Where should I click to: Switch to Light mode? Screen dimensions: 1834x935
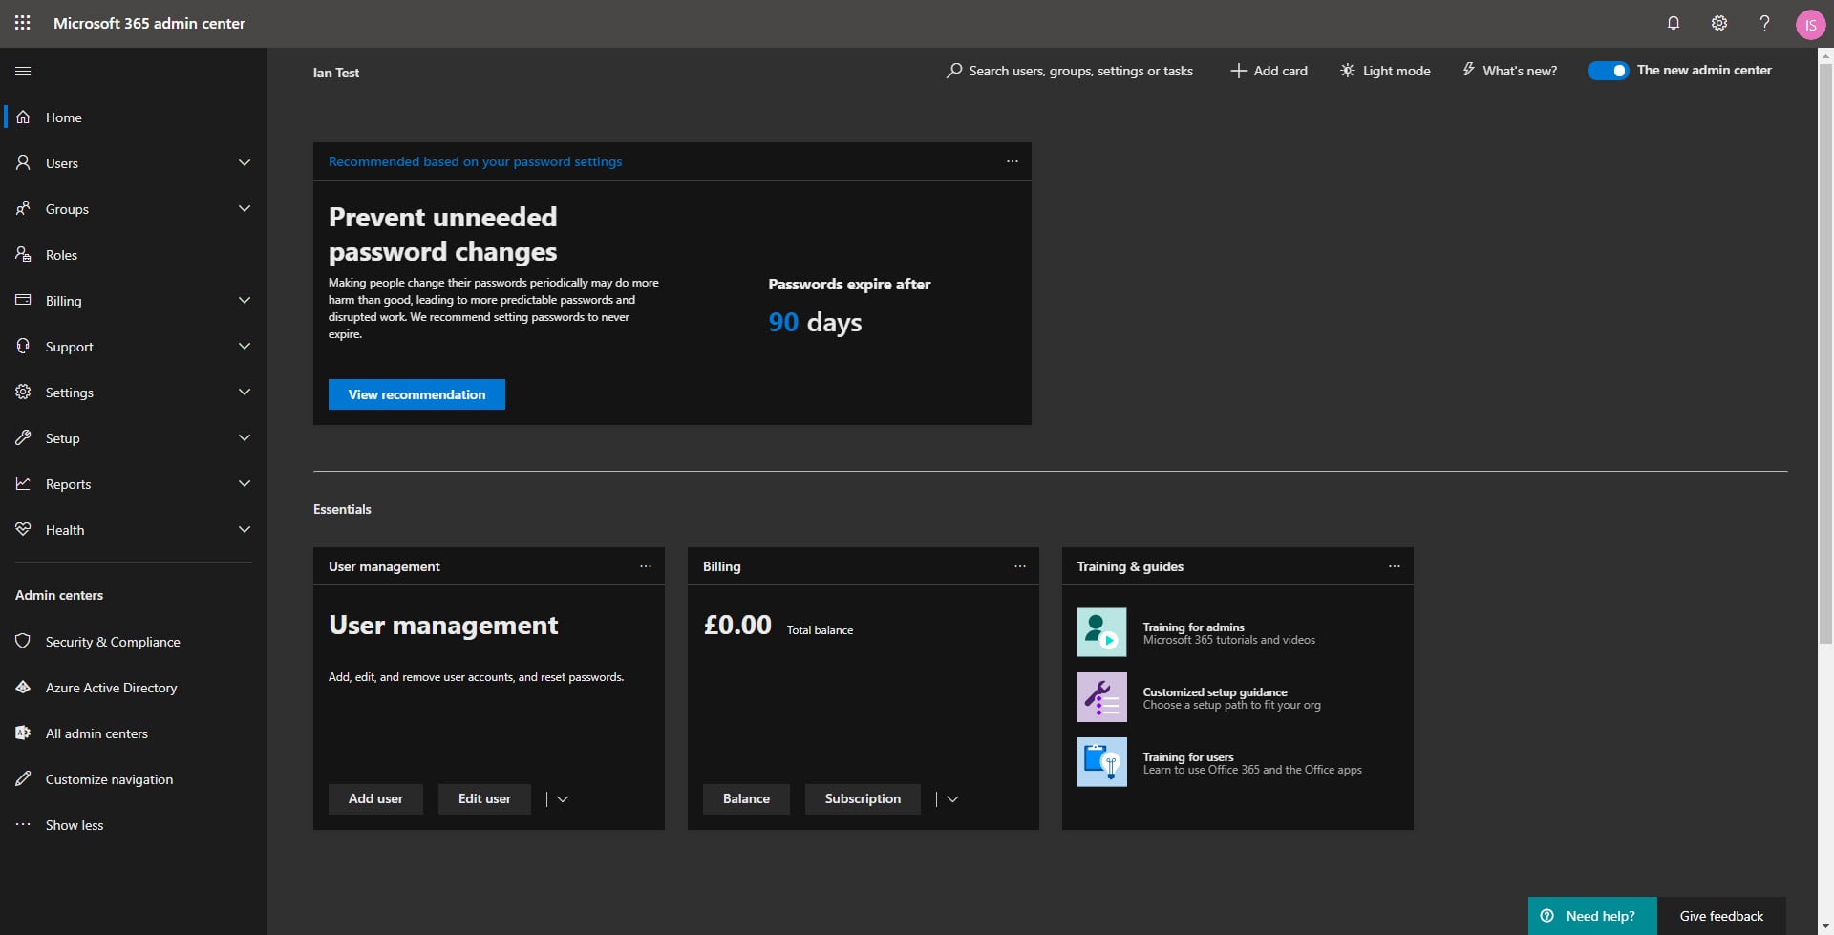[x=1384, y=70]
